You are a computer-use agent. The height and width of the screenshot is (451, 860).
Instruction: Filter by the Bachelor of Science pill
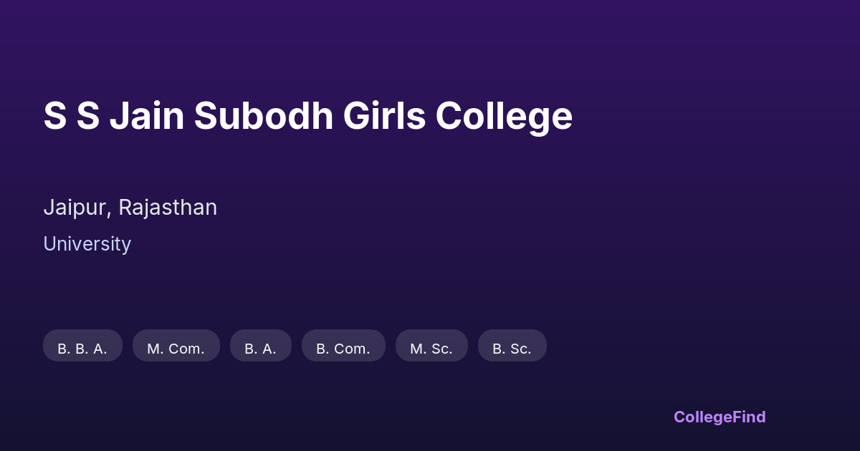click(x=512, y=346)
